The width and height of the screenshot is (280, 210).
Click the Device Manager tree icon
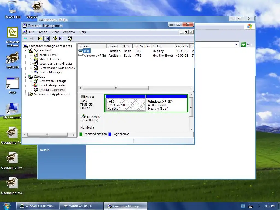point(36,72)
